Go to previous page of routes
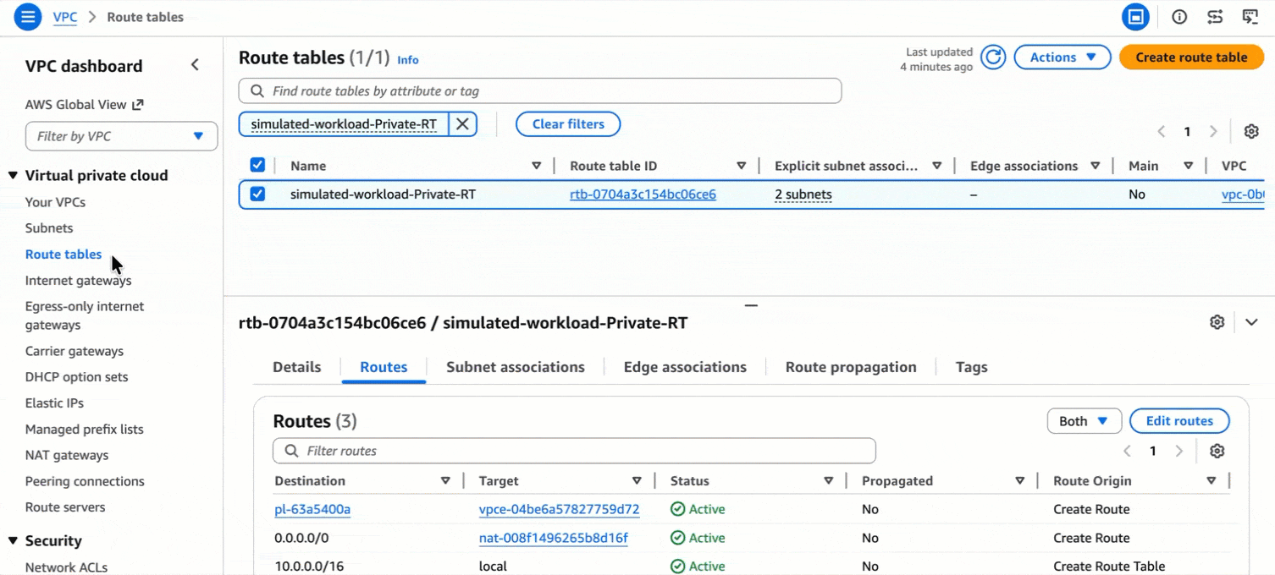The image size is (1275, 575). pos(1127,451)
